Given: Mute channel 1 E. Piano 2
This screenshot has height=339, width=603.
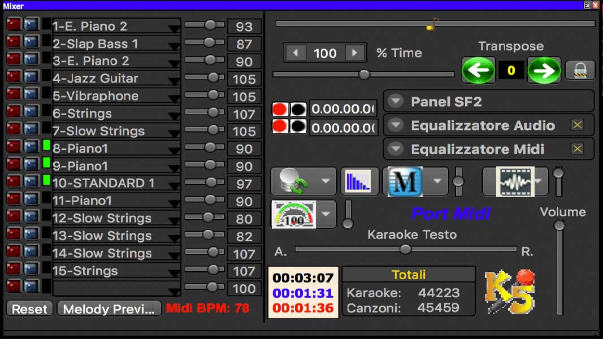Looking at the screenshot, I should [x=12, y=24].
